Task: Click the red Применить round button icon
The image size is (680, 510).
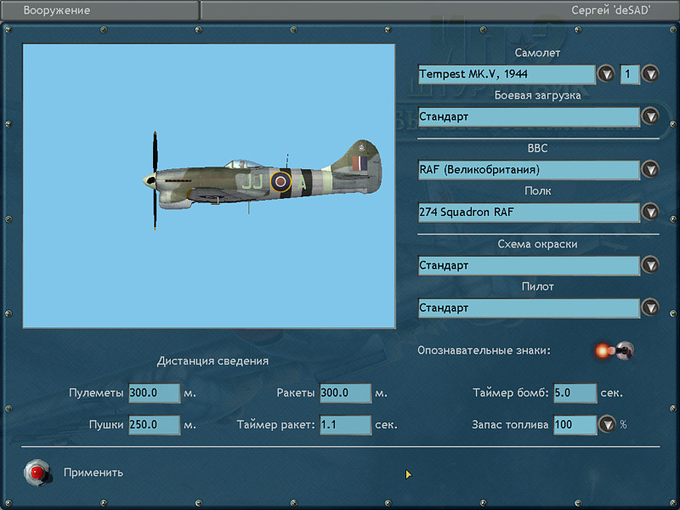Action: pos(36,472)
